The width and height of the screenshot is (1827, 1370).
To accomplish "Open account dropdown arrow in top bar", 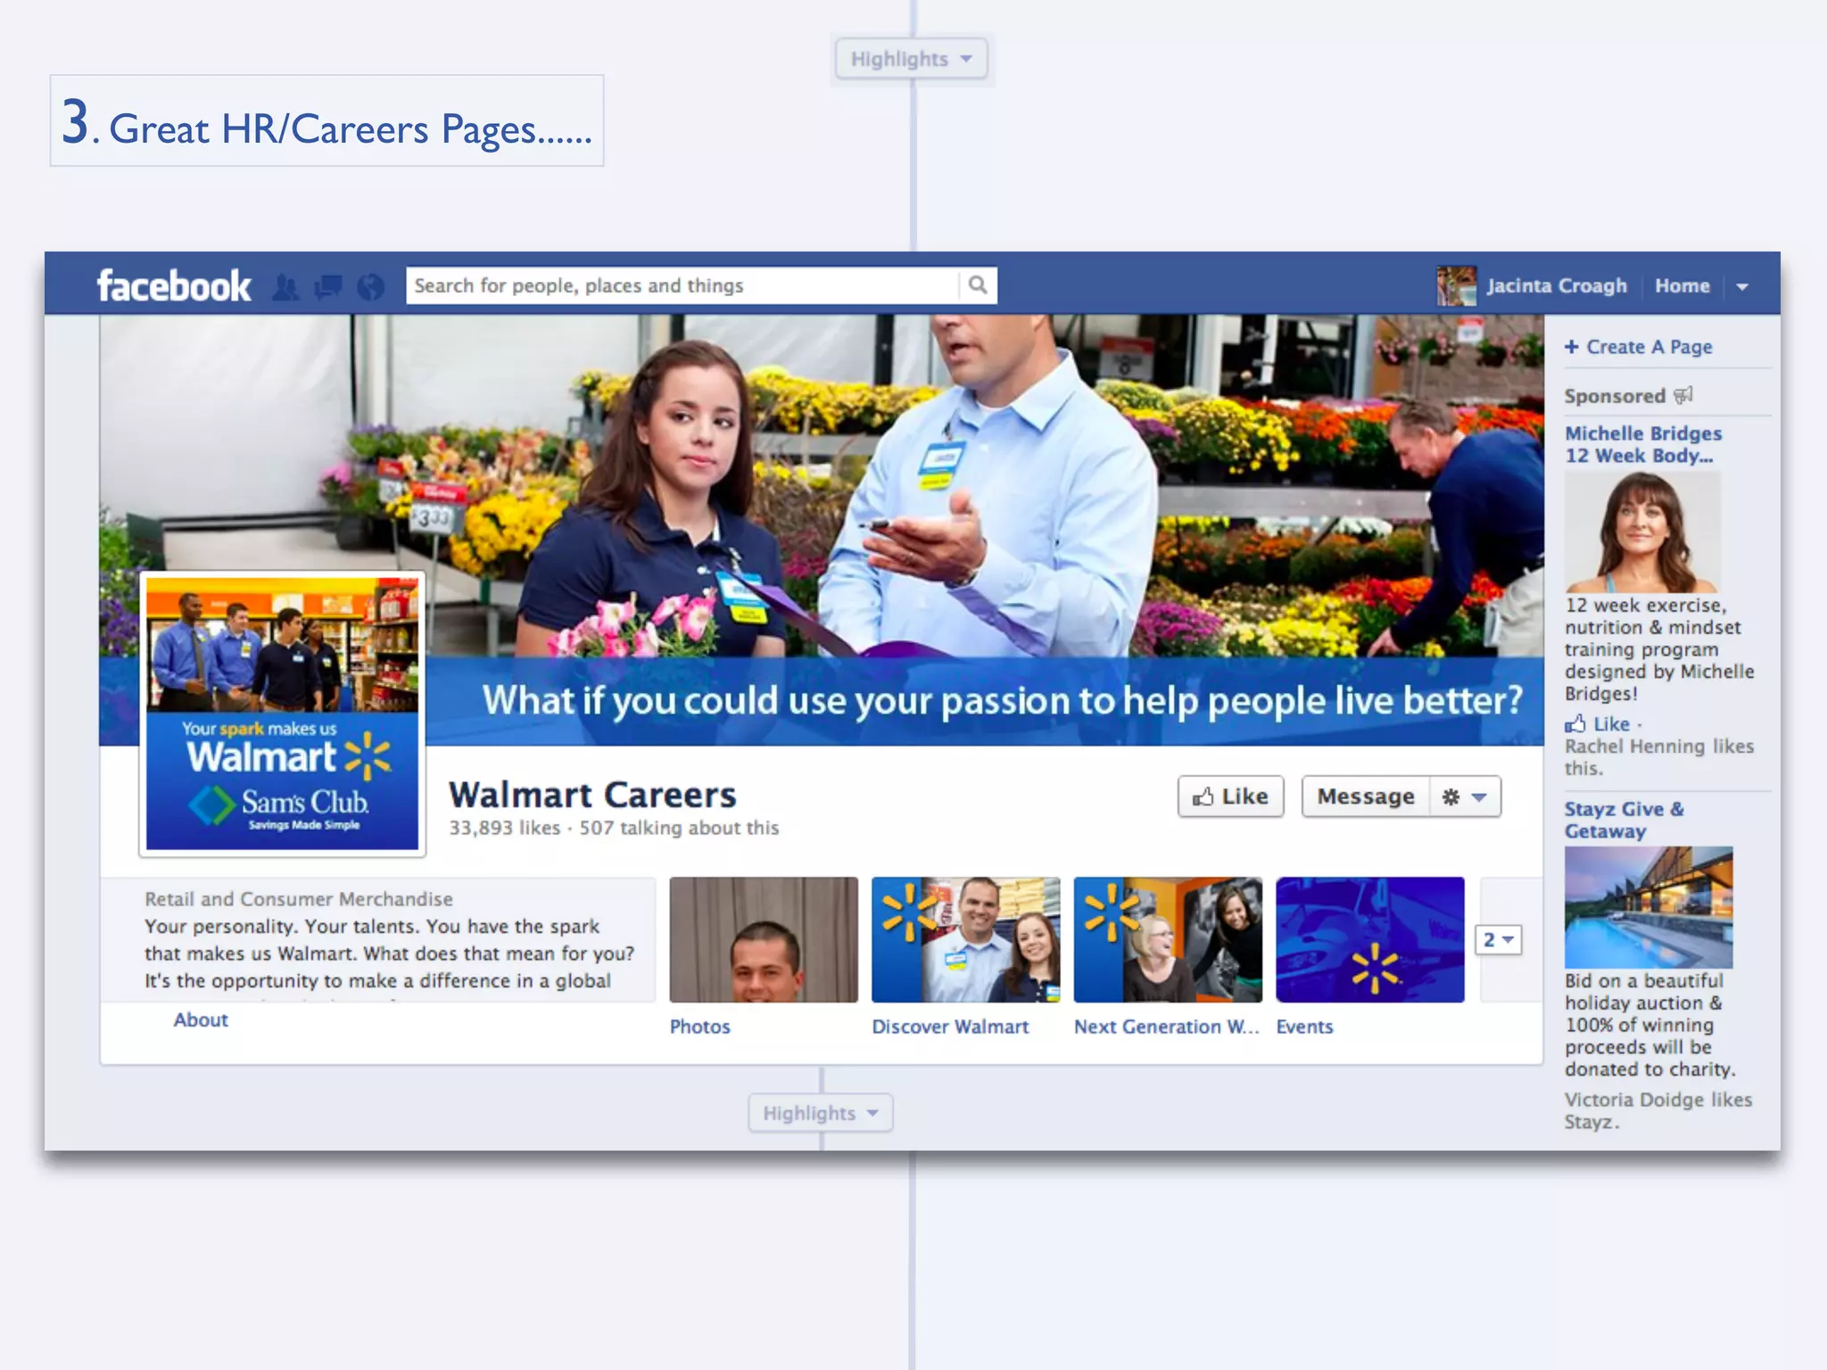I will click(x=1742, y=287).
